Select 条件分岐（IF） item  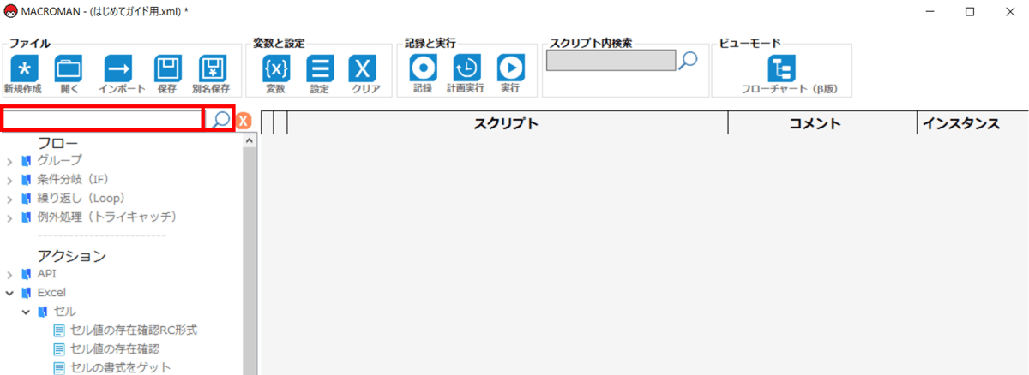(72, 179)
